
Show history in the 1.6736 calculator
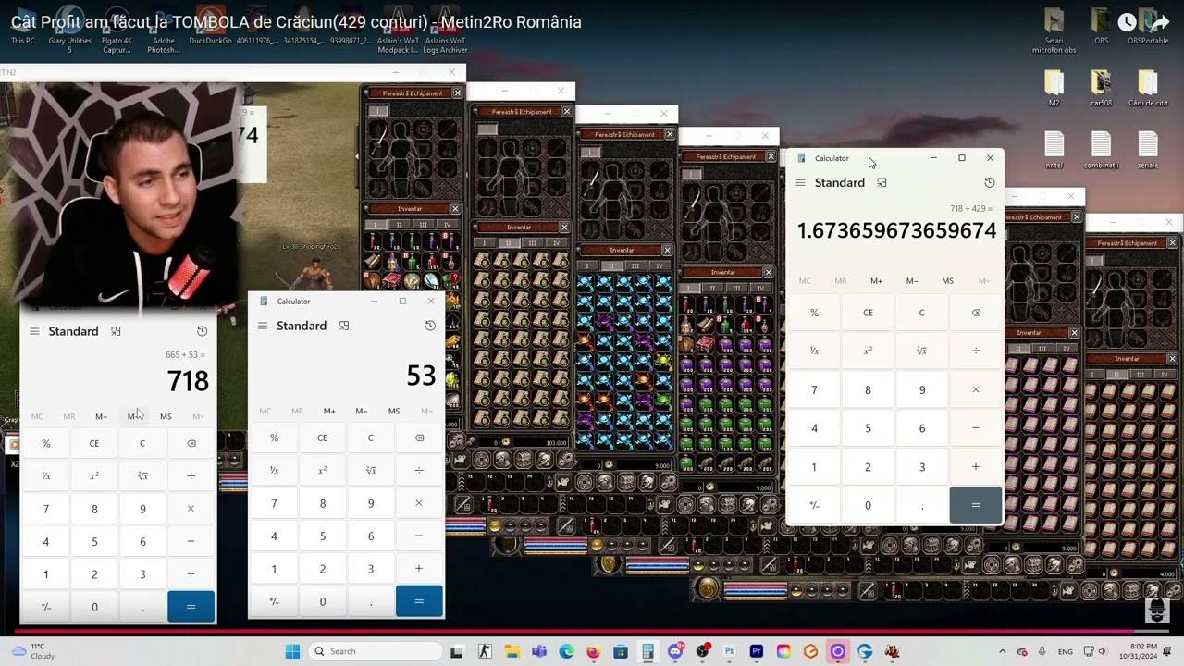[x=990, y=183]
